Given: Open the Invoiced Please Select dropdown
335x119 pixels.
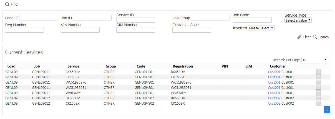Looking at the screenshot, I should (261, 28).
